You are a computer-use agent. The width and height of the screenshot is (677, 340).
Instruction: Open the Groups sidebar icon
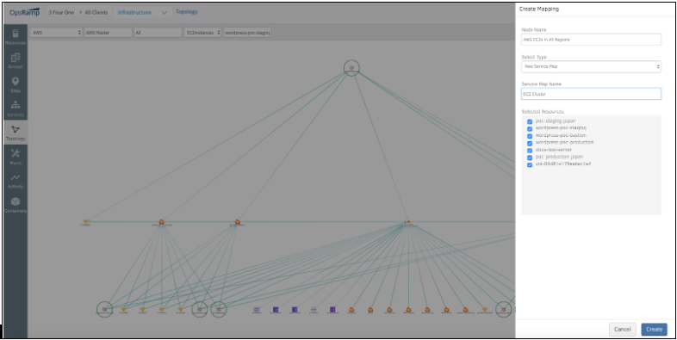pyautogui.click(x=16, y=60)
